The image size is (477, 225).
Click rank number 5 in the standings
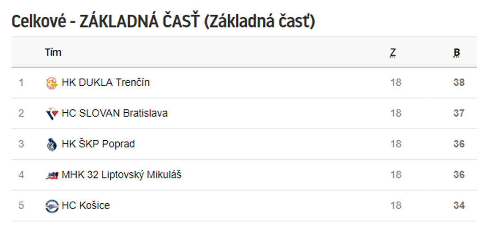tap(21, 205)
